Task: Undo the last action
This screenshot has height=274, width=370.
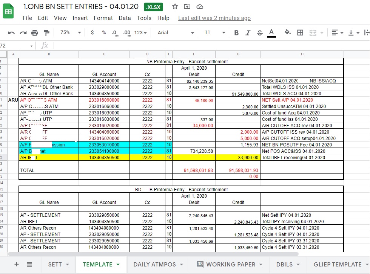Action: (11, 33)
